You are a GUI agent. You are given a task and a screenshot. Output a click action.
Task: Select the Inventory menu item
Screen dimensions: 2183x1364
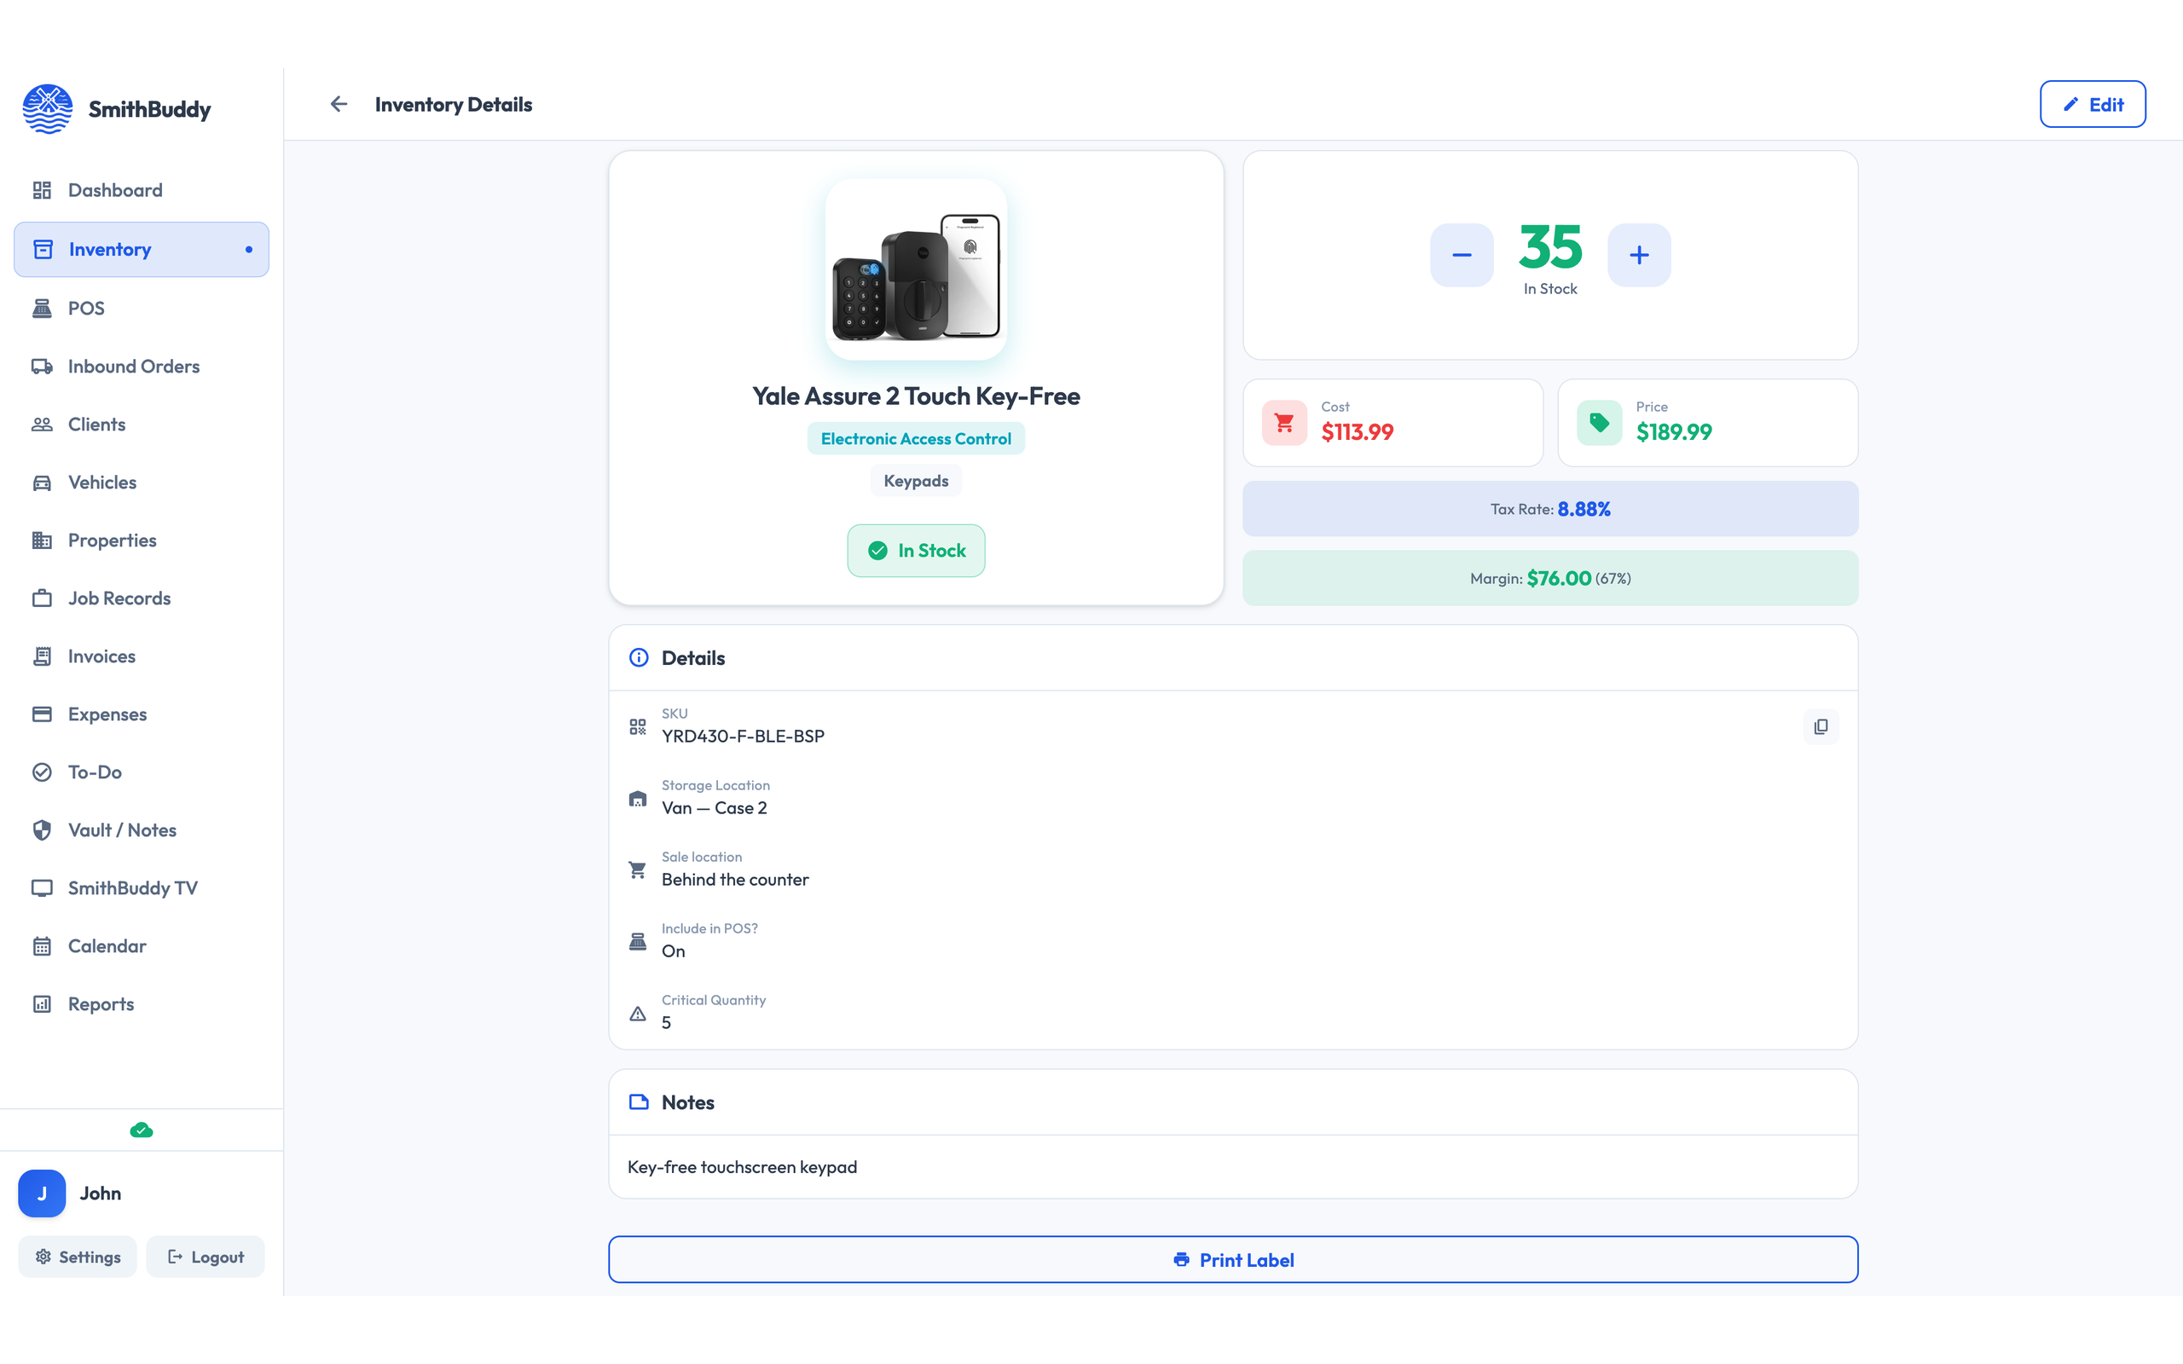point(142,249)
